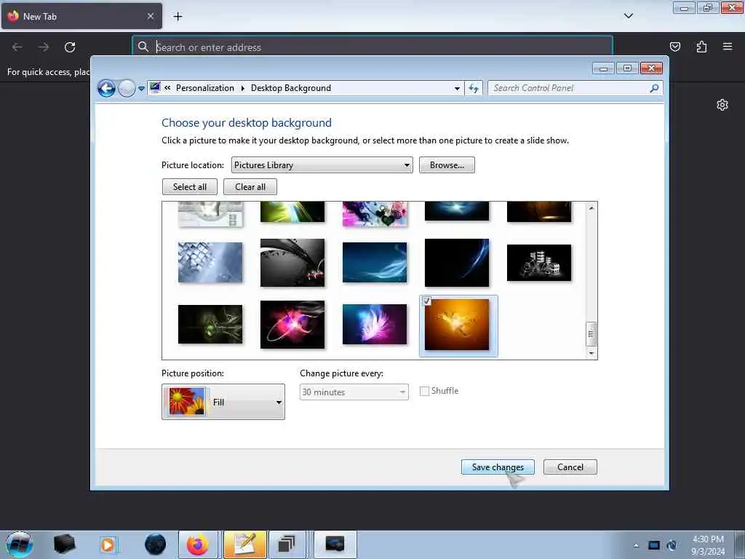
Task: Click the black box taskbar icon
Action: click(x=64, y=544)
